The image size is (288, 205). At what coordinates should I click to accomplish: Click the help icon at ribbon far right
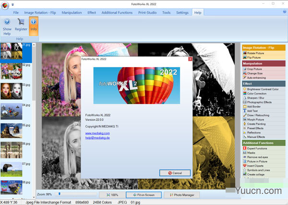click(285, 12)
